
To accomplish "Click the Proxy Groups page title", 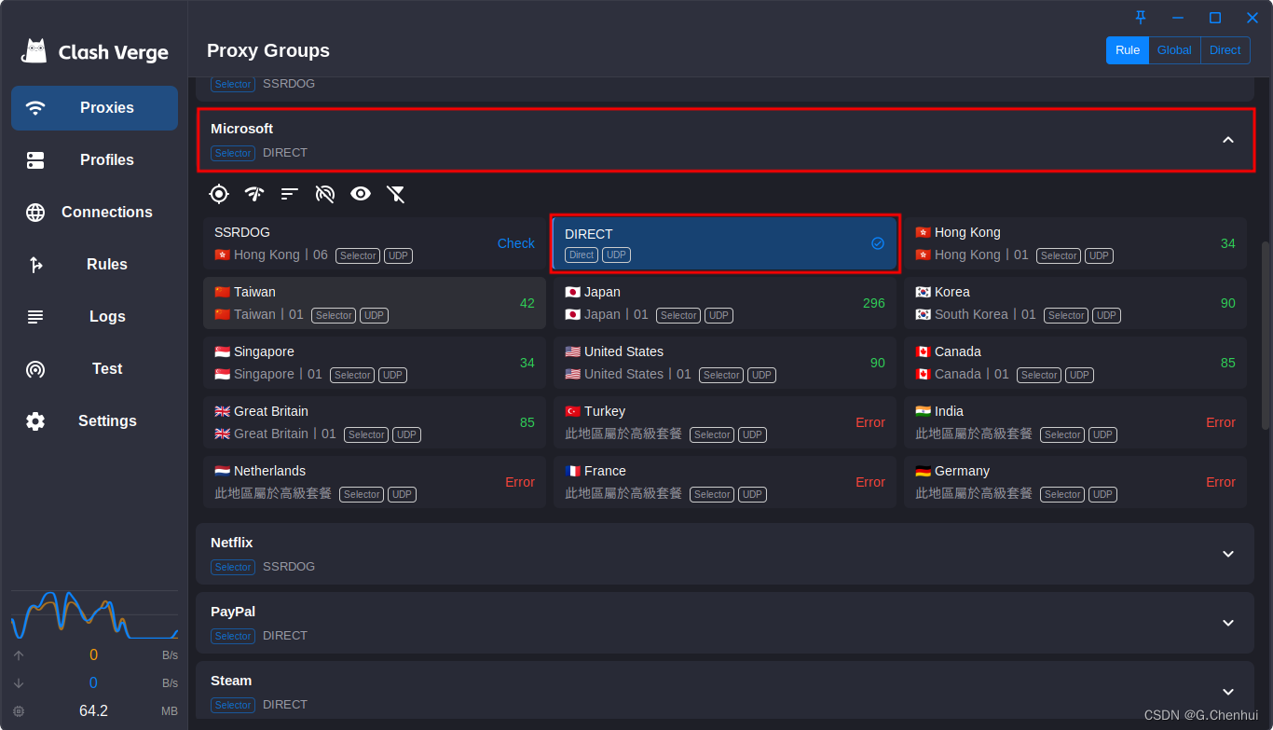I will click(x=268, y=50).
